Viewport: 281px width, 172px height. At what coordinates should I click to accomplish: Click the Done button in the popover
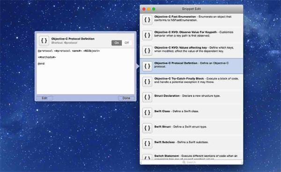coord(126,98)
